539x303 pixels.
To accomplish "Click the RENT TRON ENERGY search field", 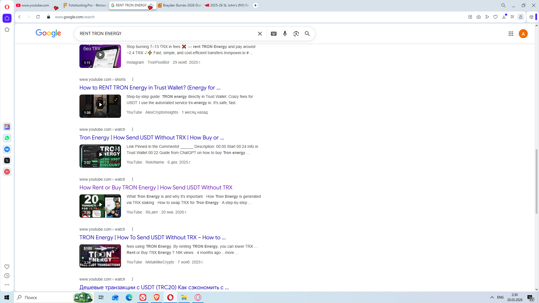I will [166, 34].
